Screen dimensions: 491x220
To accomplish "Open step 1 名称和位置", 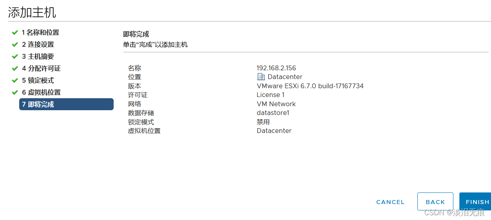I will tap(40, 32).
